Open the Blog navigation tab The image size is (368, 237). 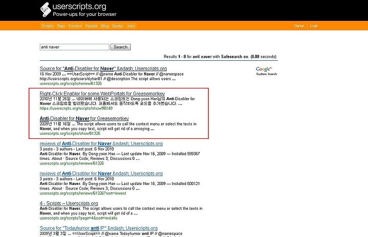tap(105, 26)
